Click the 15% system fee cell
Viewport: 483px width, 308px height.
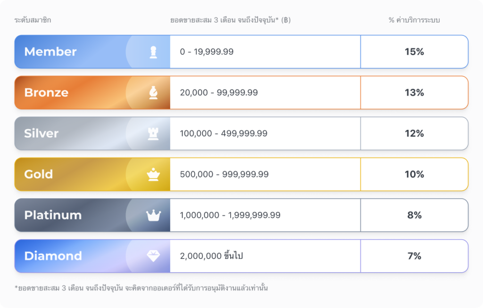click(414, 52)
